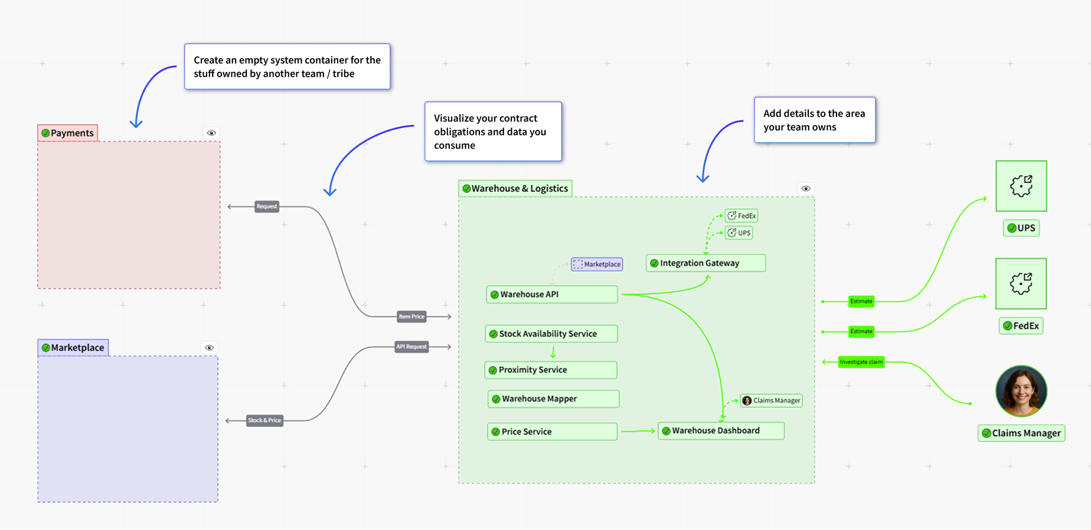This screenshot has width=1091, height=530.
Task: Select the Marketplace container title tab
Action: tap(73, 348)
